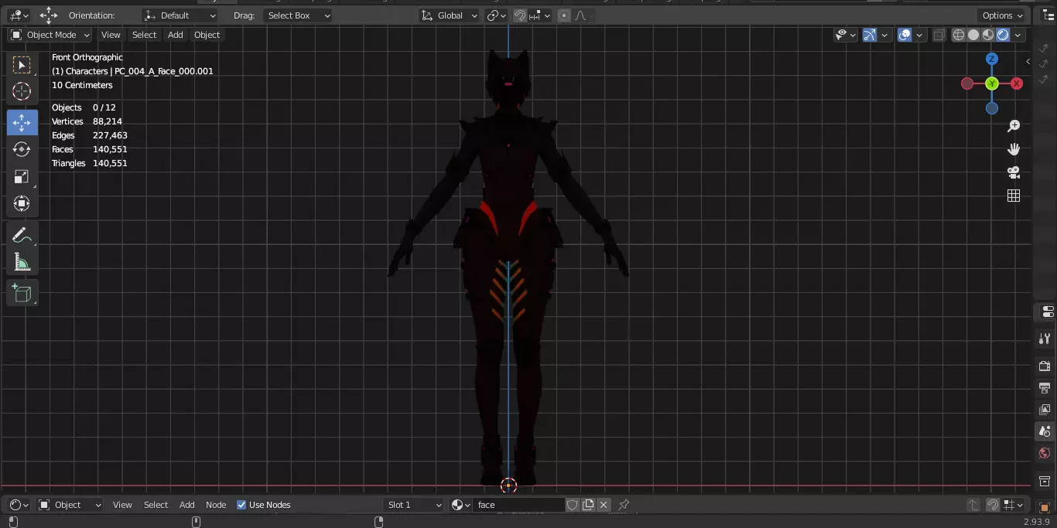Open the node editor Node menu

pos(216,505)
